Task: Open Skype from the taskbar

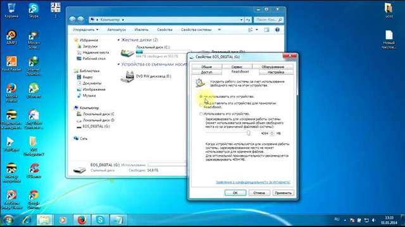Action: (x=100, y=220)
